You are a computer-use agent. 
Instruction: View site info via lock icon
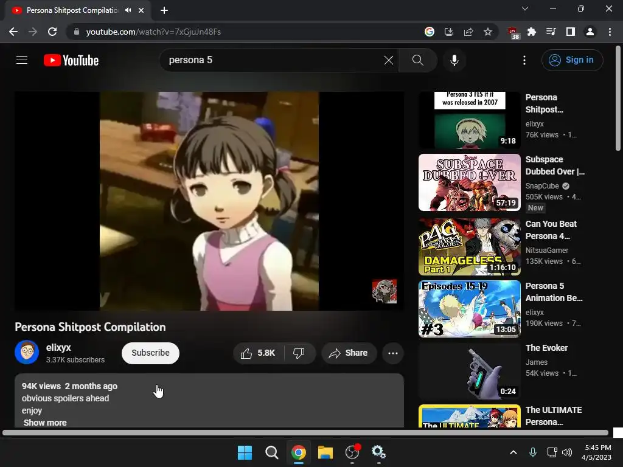(77, 32)
